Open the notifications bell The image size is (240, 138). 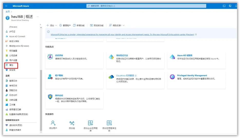[236, 6]
